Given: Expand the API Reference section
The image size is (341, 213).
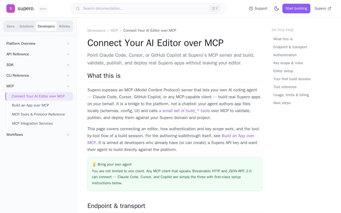Looking at the screenshot, I should click(38, 54).
